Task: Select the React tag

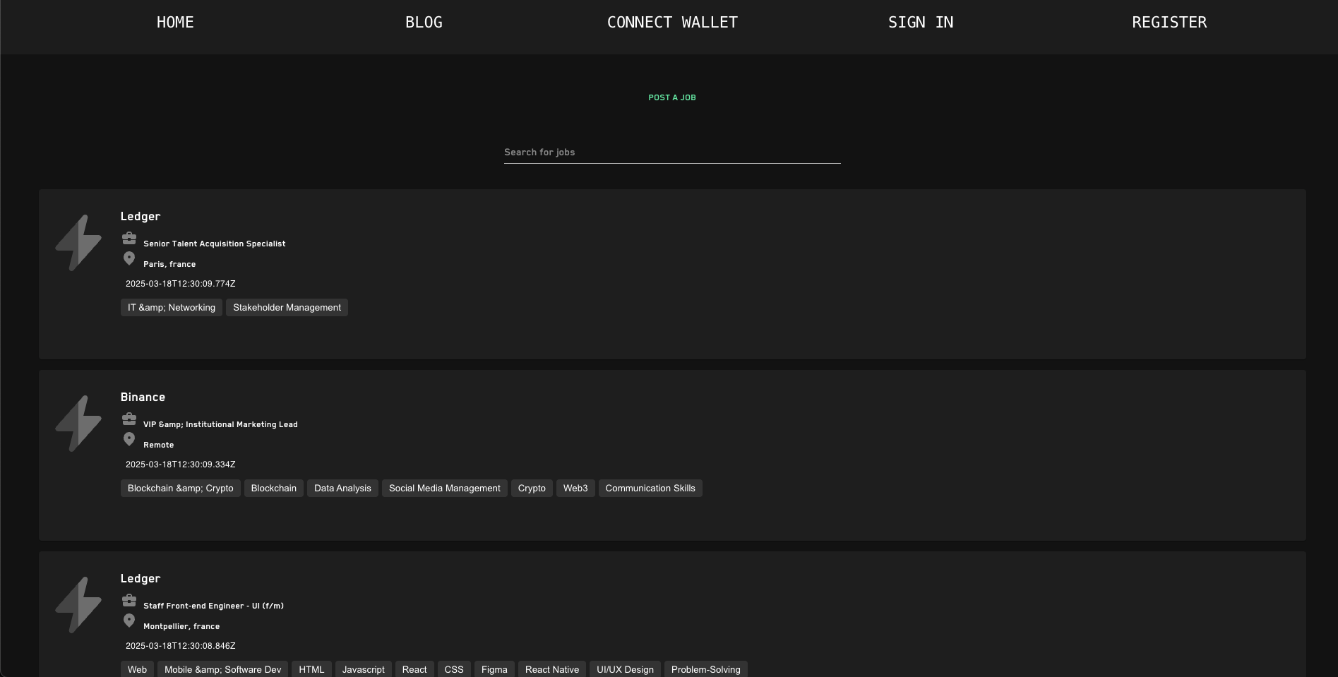Action: [414, 669]
